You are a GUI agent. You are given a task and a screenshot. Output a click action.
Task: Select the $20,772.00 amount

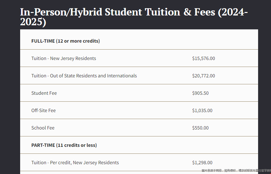coord(204,76)
